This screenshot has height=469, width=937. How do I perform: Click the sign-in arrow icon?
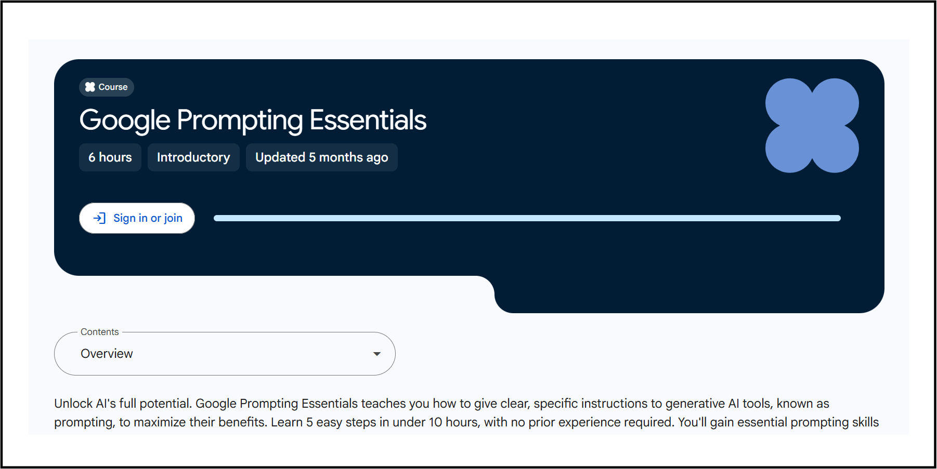[99, 218]
